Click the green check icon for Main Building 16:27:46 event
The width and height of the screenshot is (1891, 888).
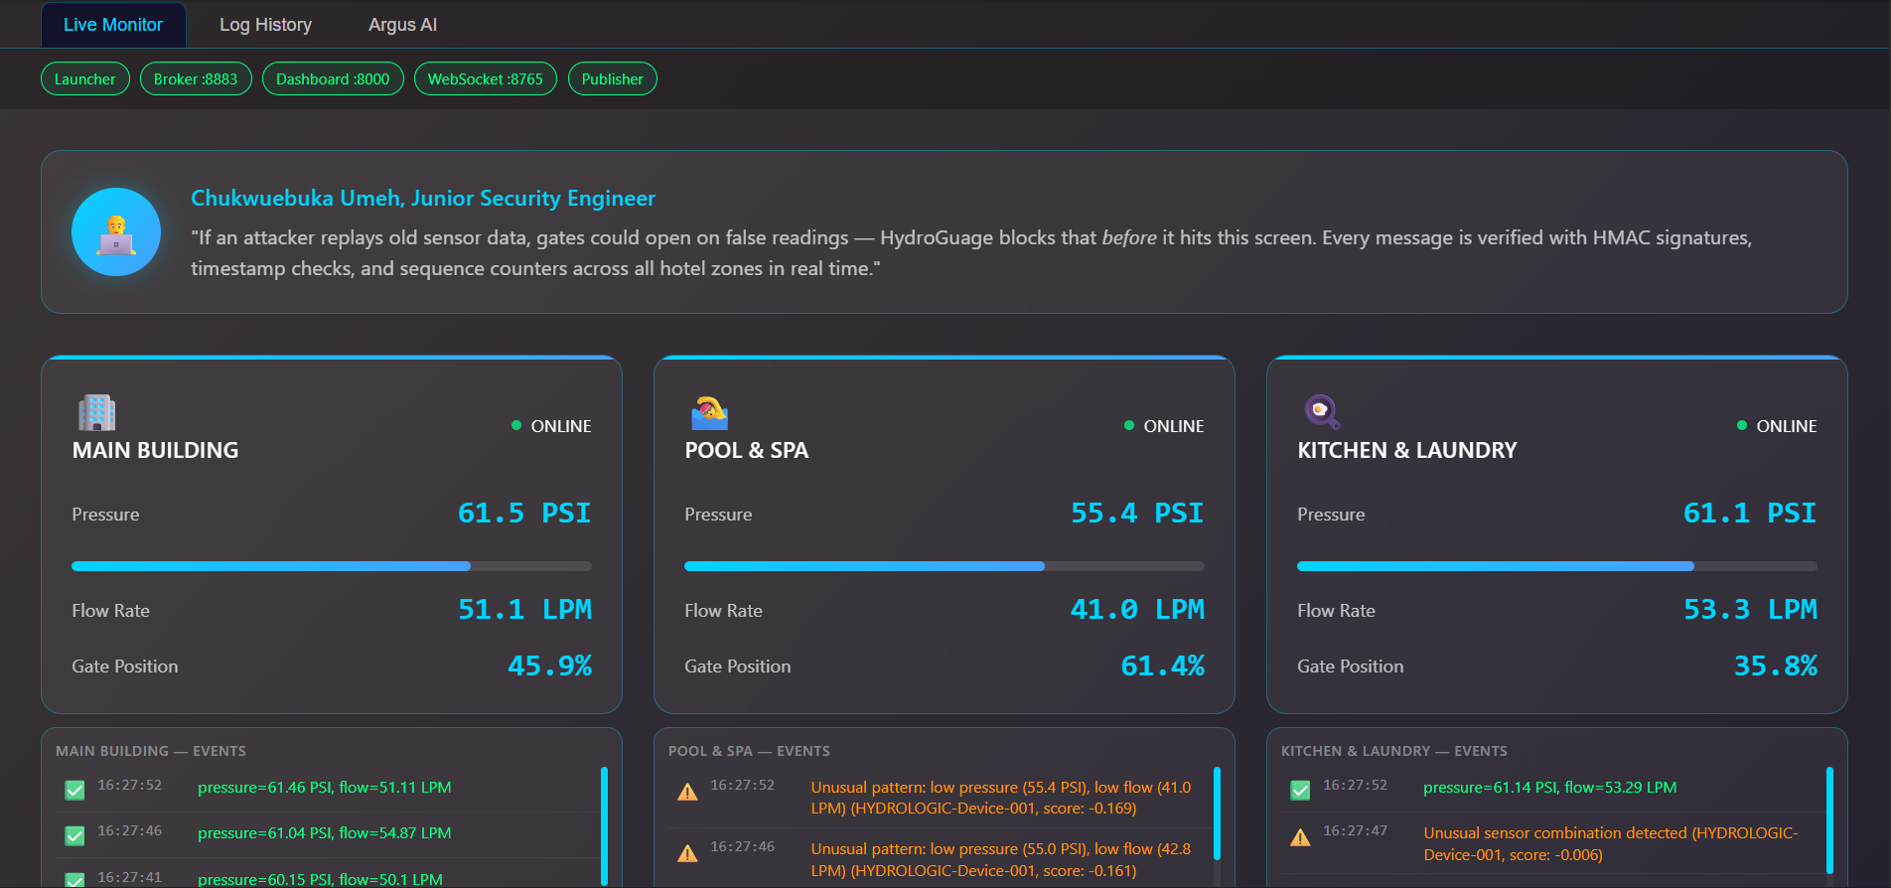(74, 836)
